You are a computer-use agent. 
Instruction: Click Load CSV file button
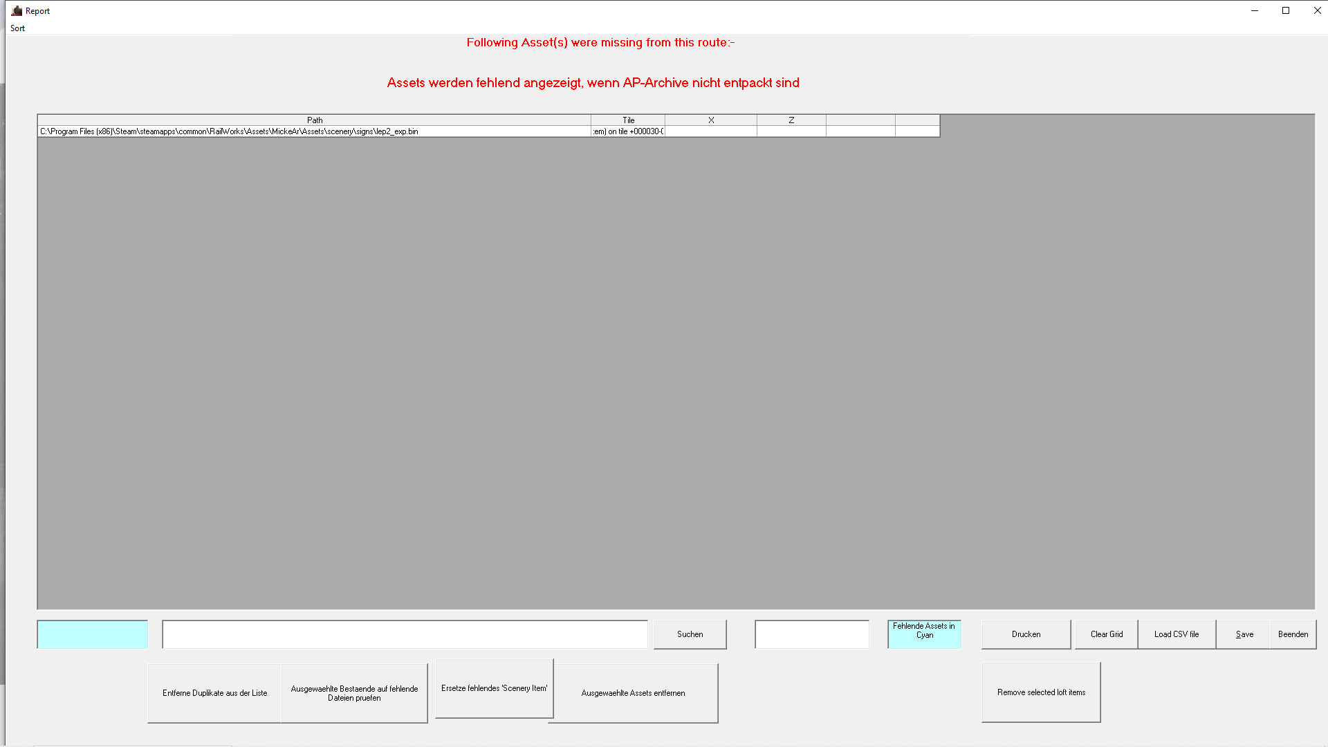click(x=1176, y=634)
